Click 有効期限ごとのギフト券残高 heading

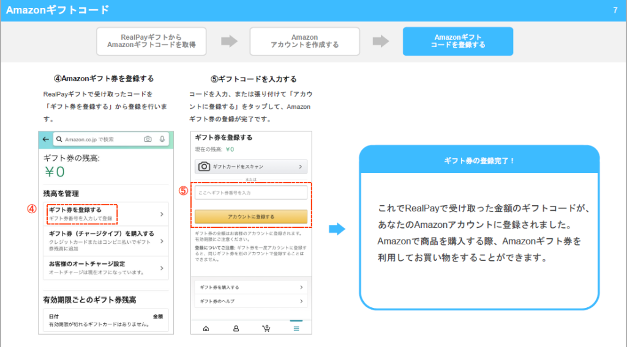tap(89, 300)
